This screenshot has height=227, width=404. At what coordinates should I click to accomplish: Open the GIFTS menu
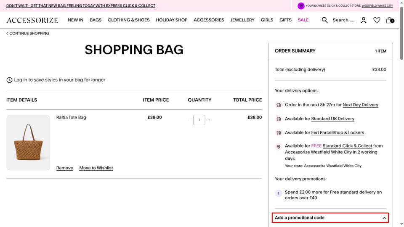(x=285, y=20)
